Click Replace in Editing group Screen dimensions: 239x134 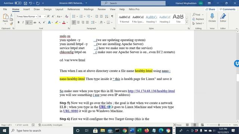198,19
